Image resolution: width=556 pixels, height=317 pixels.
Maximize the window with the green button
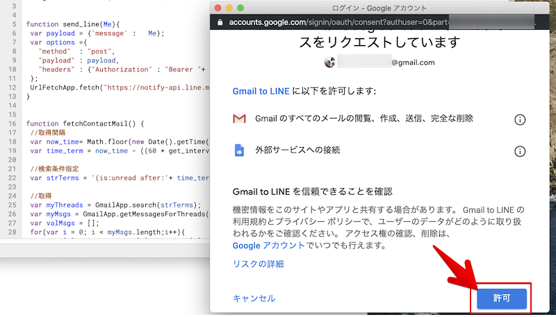[x=241, y=7]
